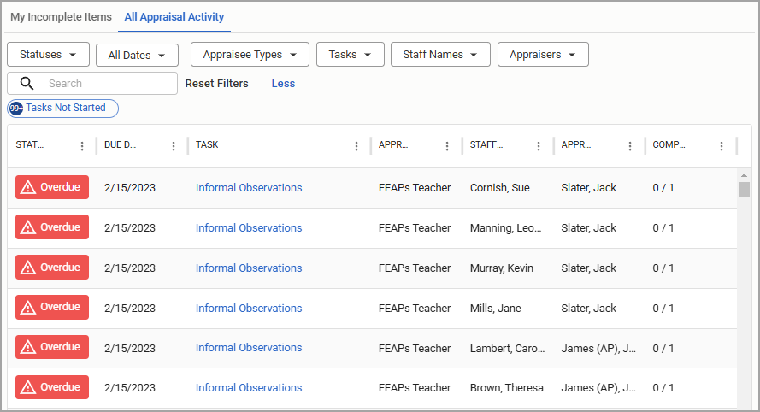The height and width of the screenshot is (412, 760).
Task: Click the 99+ count badge
Action: tap(16, 108)
